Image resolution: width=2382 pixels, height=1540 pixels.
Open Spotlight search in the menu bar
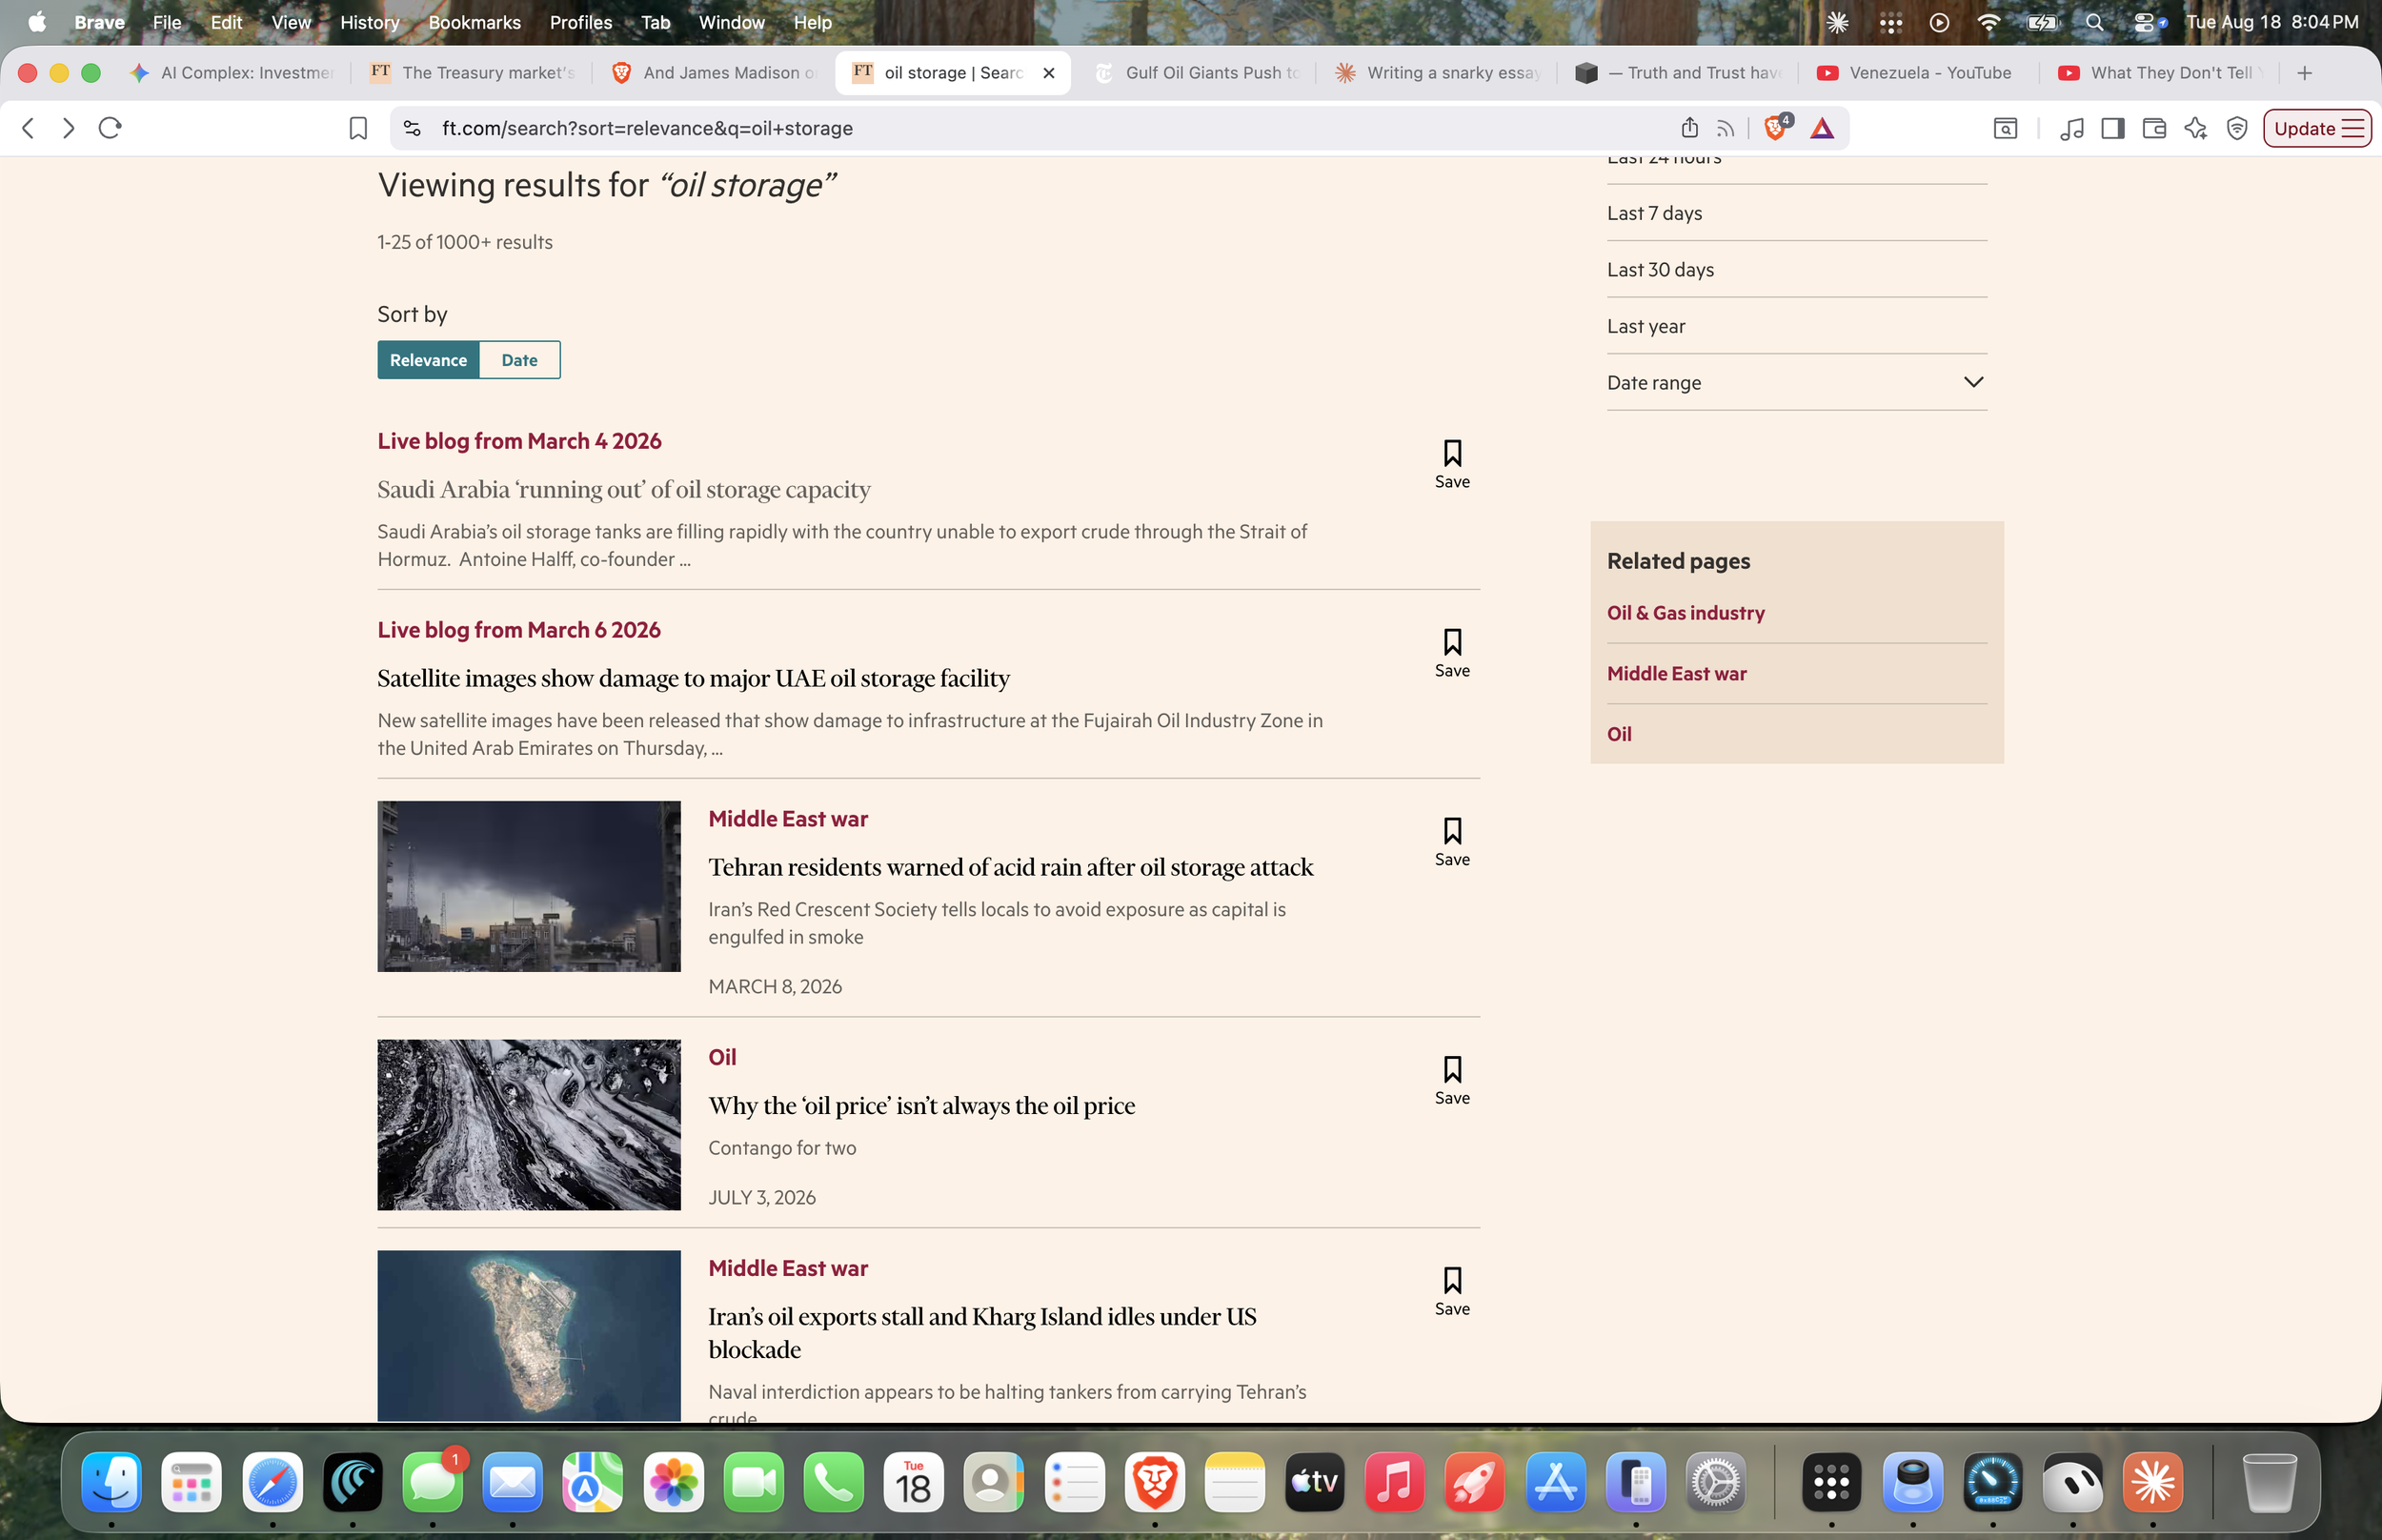2094,22
